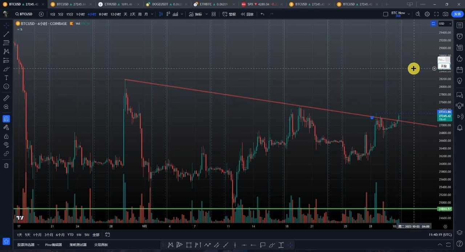465x252 pixels.
Task: Open the ideas lightbulb panel
Action: (x=460, y=81)
